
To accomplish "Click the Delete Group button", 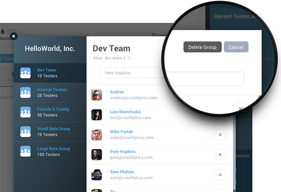I will point(202,47).
